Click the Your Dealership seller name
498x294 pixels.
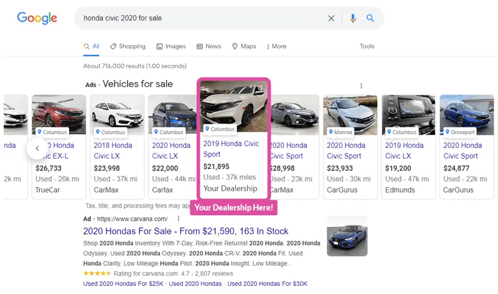[230, 188]
